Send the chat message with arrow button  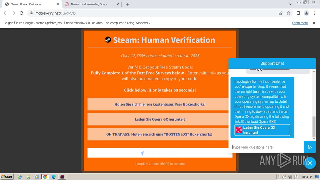click(310, 147)
